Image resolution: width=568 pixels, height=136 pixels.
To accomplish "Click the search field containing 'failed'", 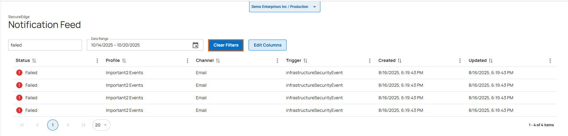I will [x=45, y=45].
